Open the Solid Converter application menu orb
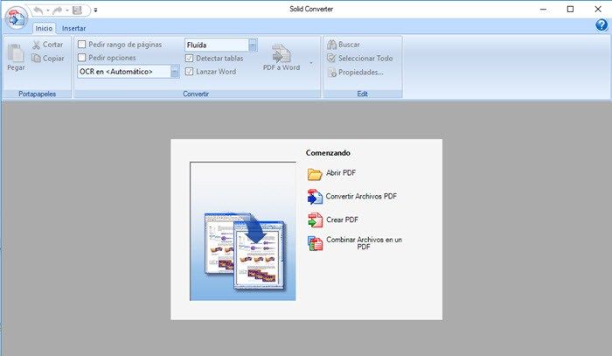612x356 pixels. click(x=16, y=18)
